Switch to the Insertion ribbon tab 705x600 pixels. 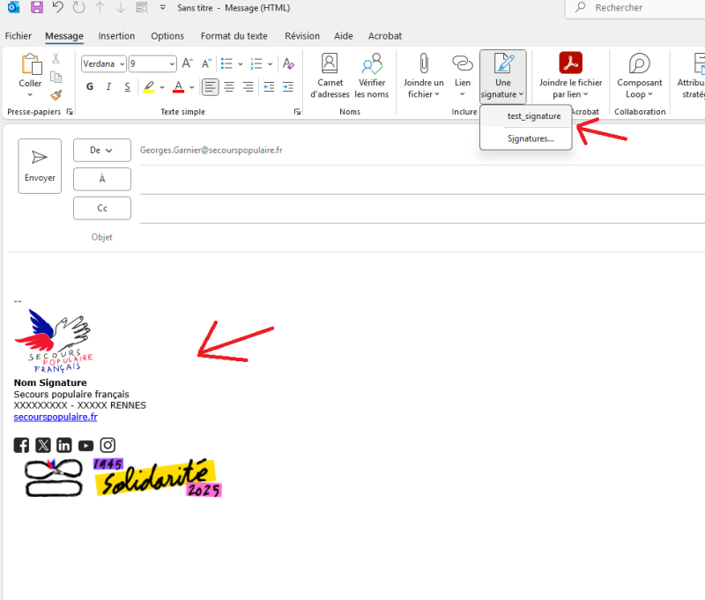point(116,36)
